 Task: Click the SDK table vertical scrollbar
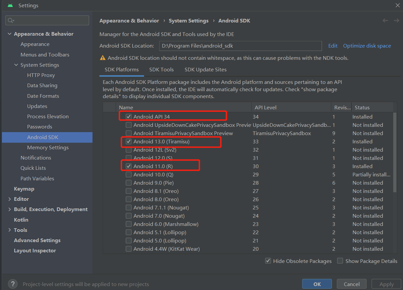pos(395,152)
